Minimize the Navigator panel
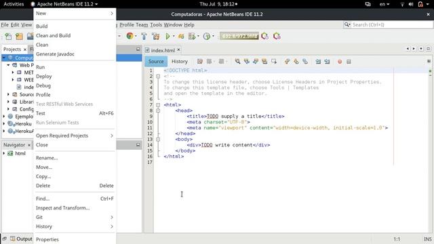The height and width of the screenshot is (244, 434). point(138,144)
